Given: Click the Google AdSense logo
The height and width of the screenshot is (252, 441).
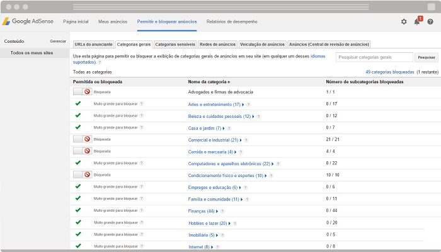Looking at the screenshot, I should (x=28, y=21).
